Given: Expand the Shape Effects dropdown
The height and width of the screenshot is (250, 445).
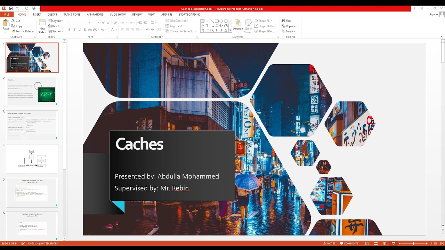Looking at the screenshot, I should tap(266, 31).
